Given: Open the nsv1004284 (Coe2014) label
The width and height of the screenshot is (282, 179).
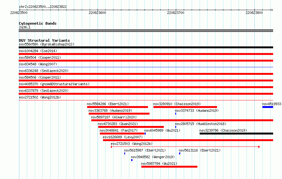Looking at the screenshot, I should pyautogui.click(x=38, y=51).
